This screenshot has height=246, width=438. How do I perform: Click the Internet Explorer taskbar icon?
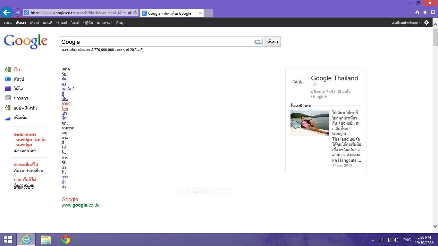[x=26, y=240]
